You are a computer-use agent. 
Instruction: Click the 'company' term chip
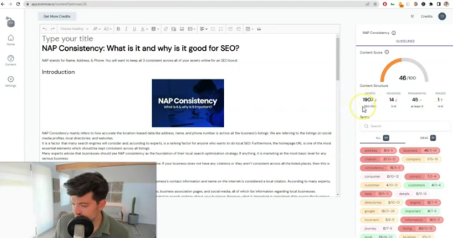coord(421,159)
